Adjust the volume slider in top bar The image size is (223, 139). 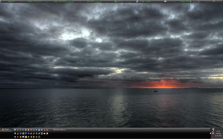tap(196, 1)
